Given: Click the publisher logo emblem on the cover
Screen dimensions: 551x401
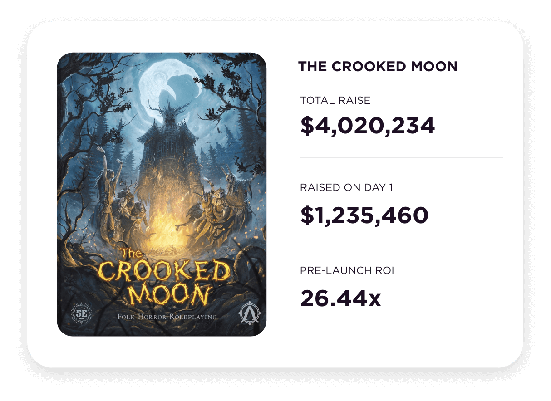Looking at the screenshot, I should (x=248, y=313).
